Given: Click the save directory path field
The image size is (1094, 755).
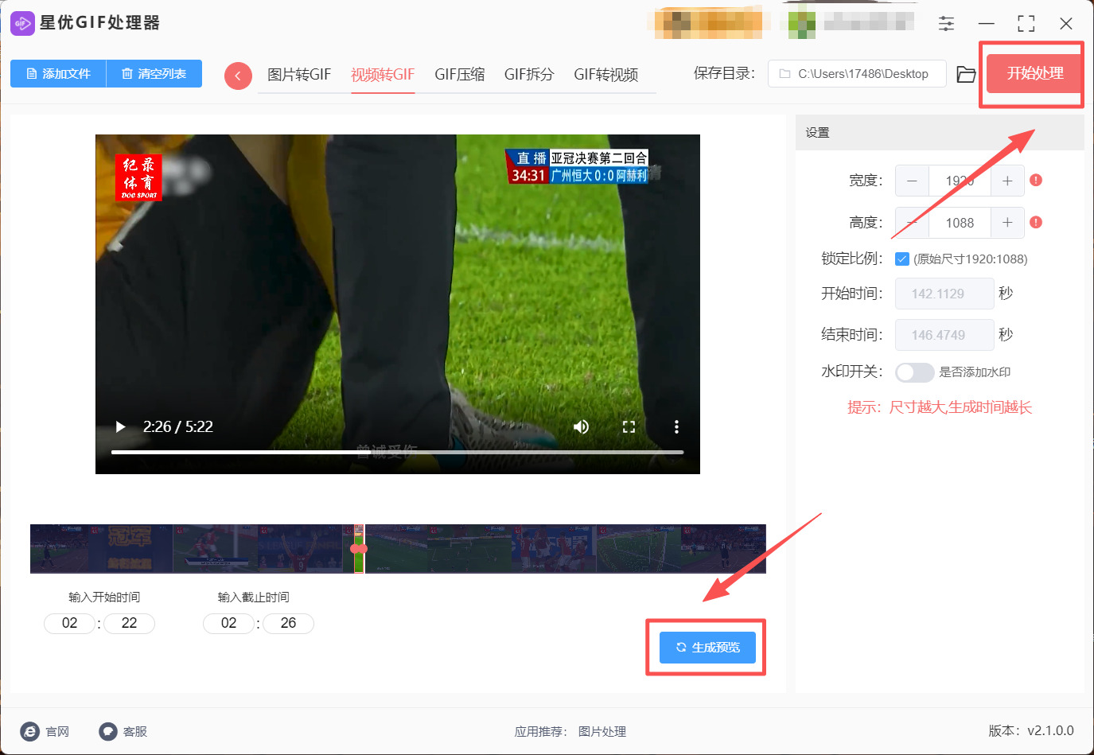Looking at the screenshot, I should (x=857, y=73).
